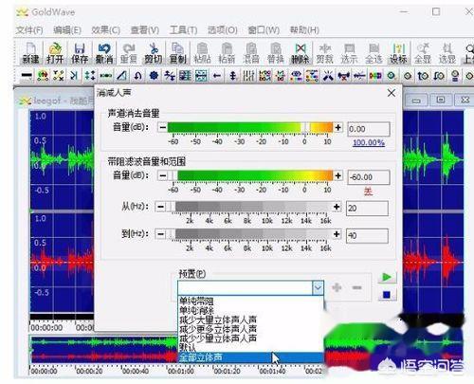Click the 从(Hz) frequency slider track
Screen dimensions: 474x384
(x=248, y=207)
